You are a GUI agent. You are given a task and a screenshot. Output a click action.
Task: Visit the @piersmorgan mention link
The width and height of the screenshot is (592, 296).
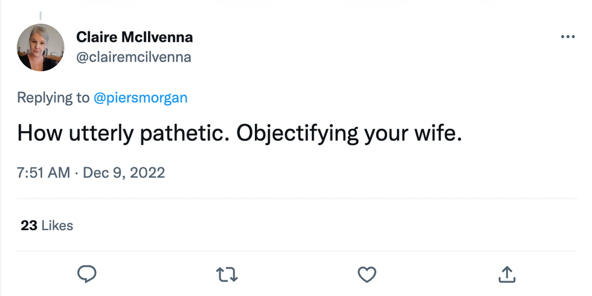[140, 98]
